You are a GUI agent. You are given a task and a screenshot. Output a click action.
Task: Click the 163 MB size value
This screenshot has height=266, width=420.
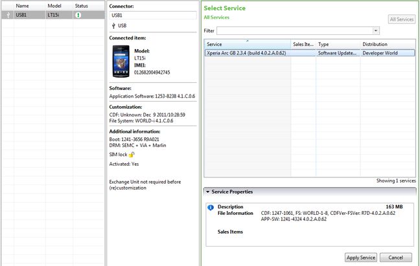394,206
